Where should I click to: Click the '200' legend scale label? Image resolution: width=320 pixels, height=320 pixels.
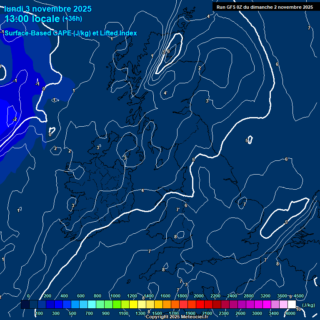pos(47,296)
